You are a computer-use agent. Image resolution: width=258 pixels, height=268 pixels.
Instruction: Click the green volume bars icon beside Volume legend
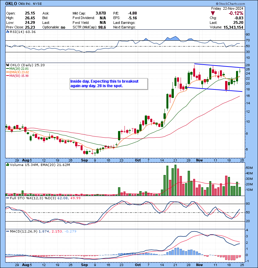[7, 165]
